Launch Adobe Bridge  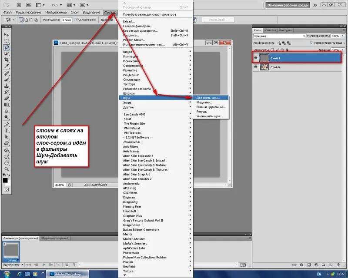(x=19, y=5)
